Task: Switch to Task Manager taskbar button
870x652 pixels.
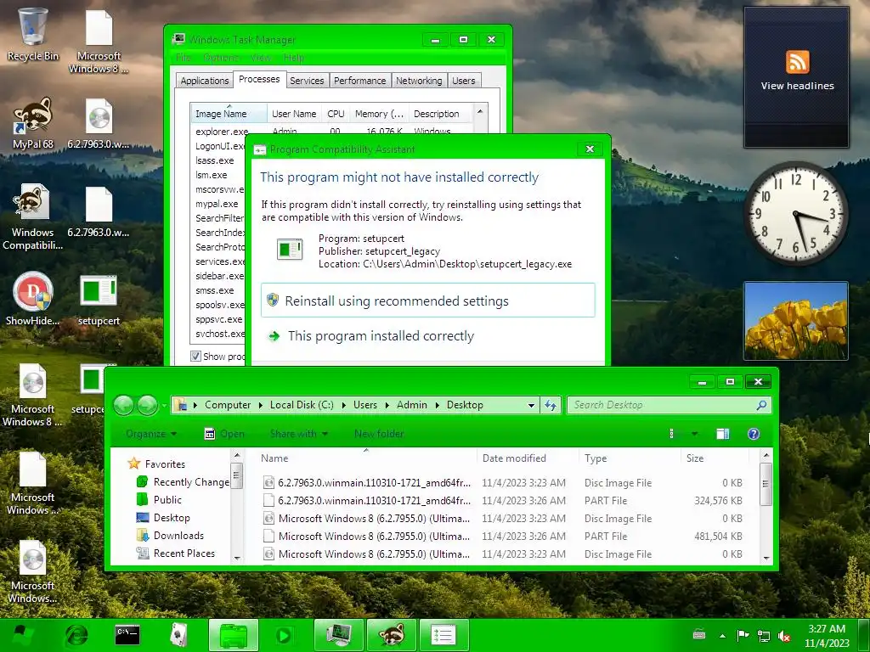Action: (338, 635)
